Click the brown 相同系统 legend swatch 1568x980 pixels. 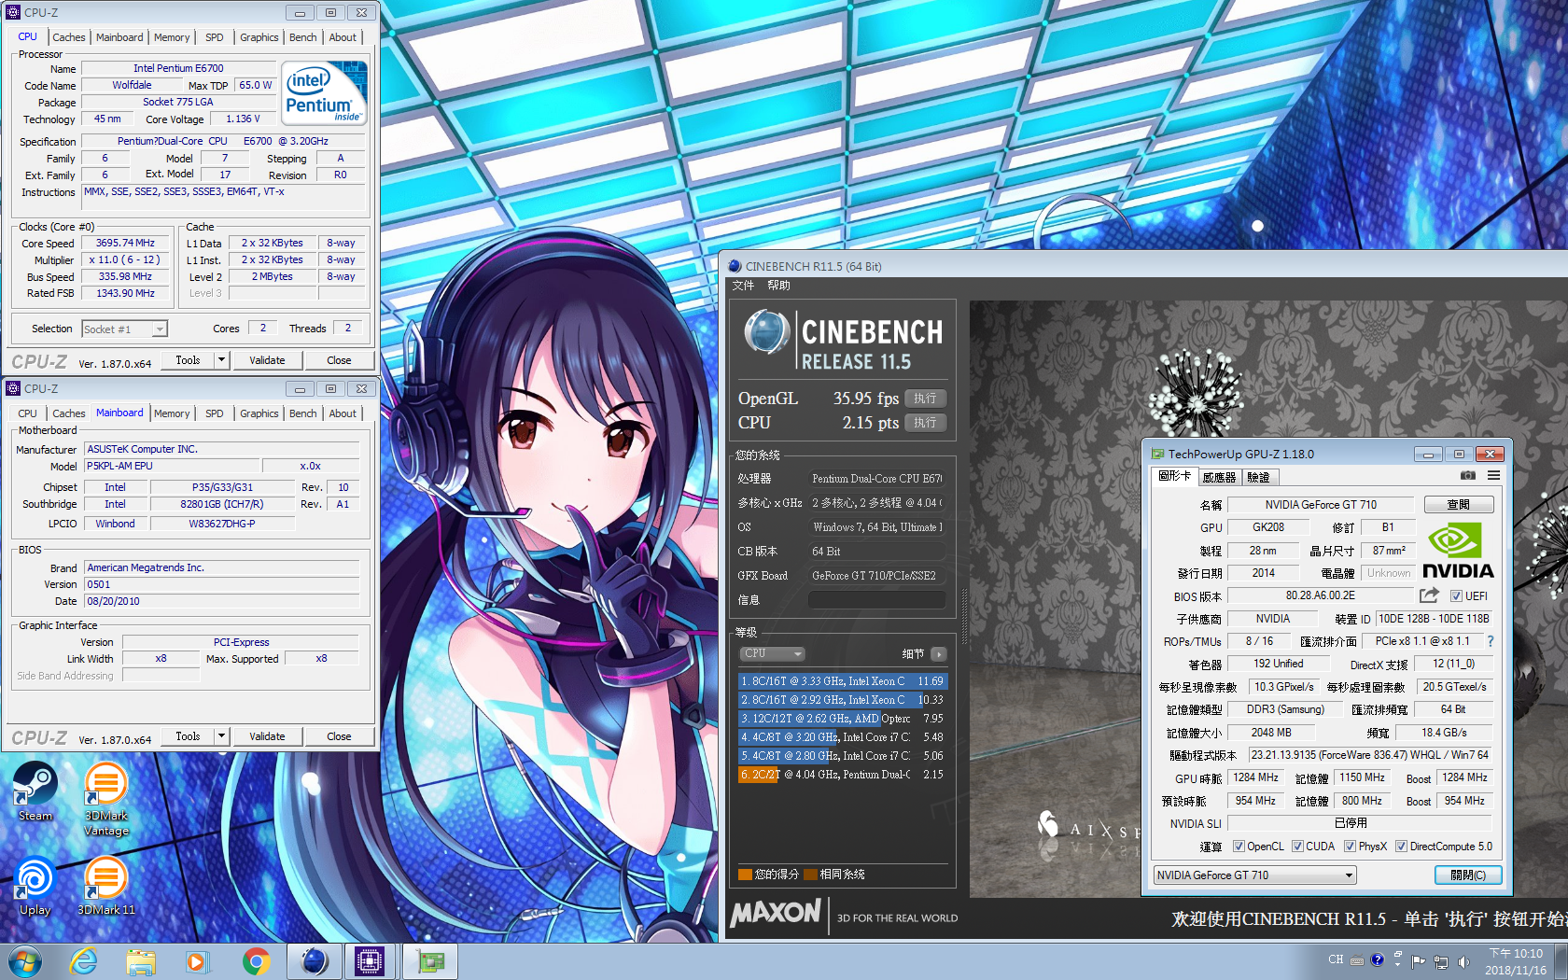point(810,875)
